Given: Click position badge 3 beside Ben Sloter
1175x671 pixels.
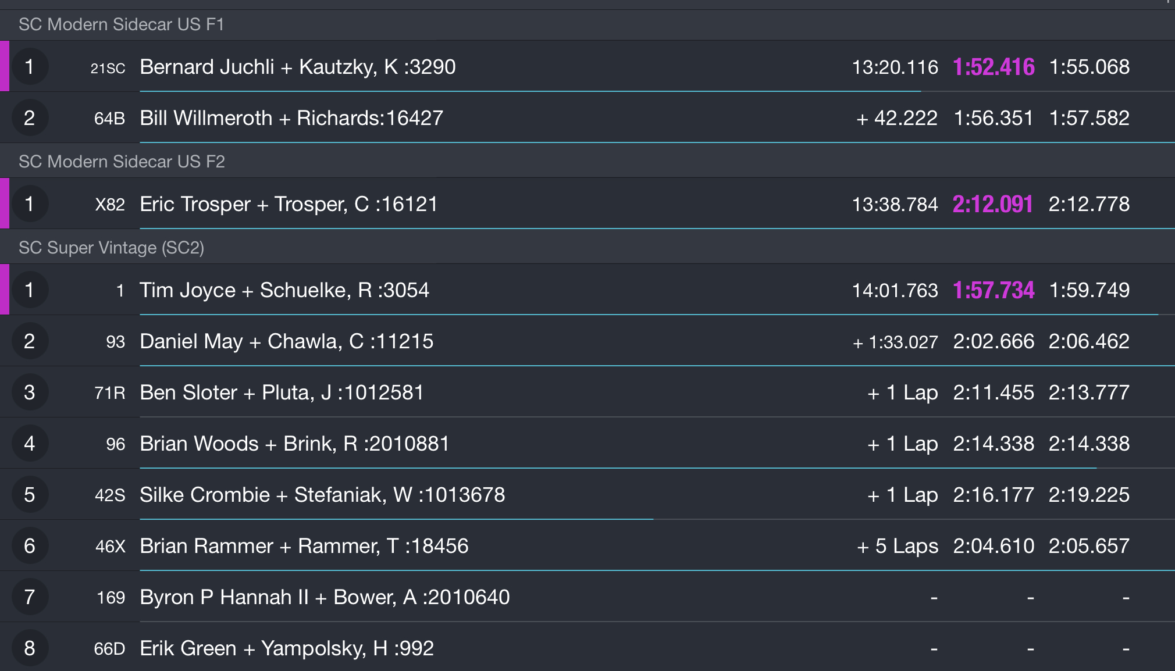Looking at the screenshot, I should coord(30,392).
